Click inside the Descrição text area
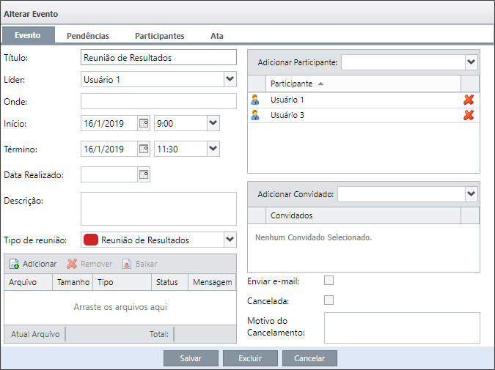495x370 pixels. pyautogui.click(x=158, y=209)
